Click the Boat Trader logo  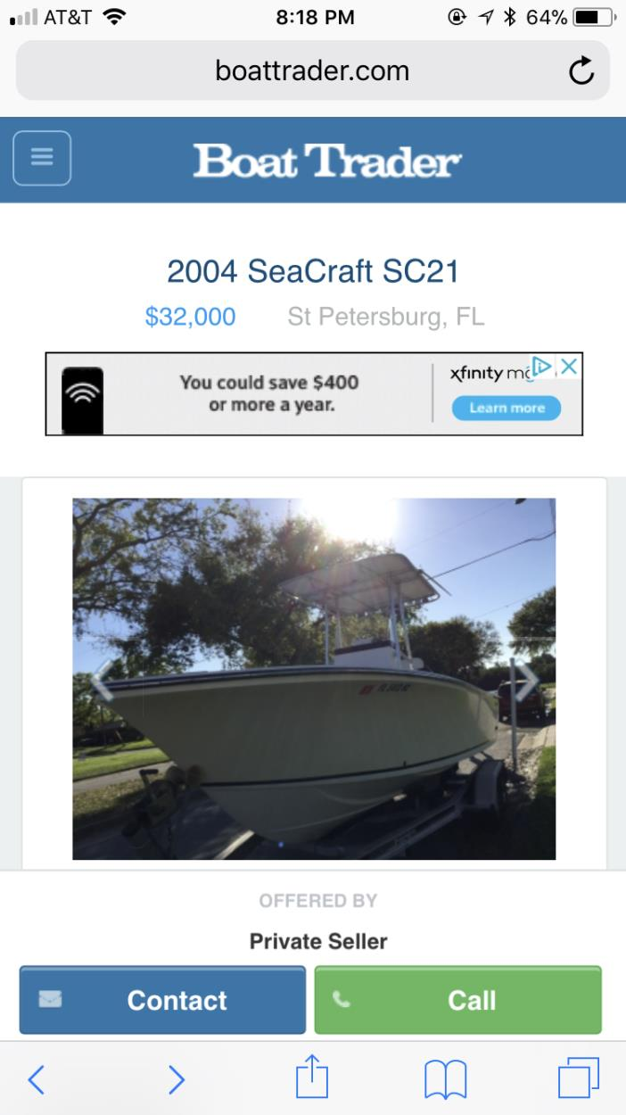point(327,161)
